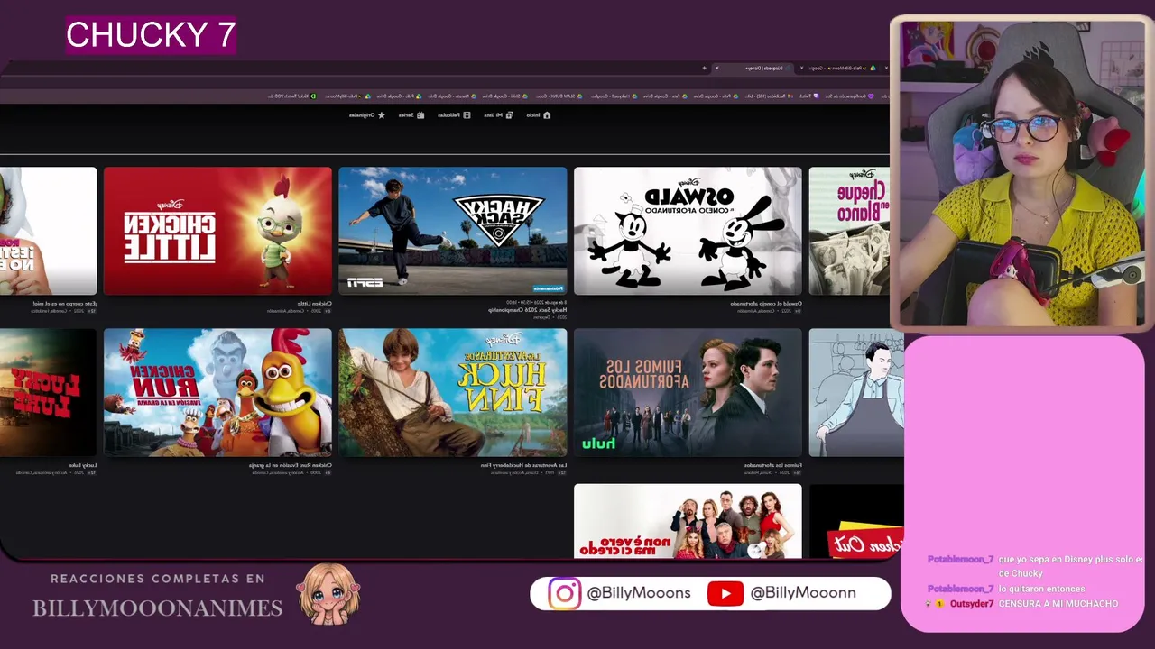
Task: Click the 'Oswald el conejo afortunado' title text
Action: pyautogui.click(x=766, y=303)
